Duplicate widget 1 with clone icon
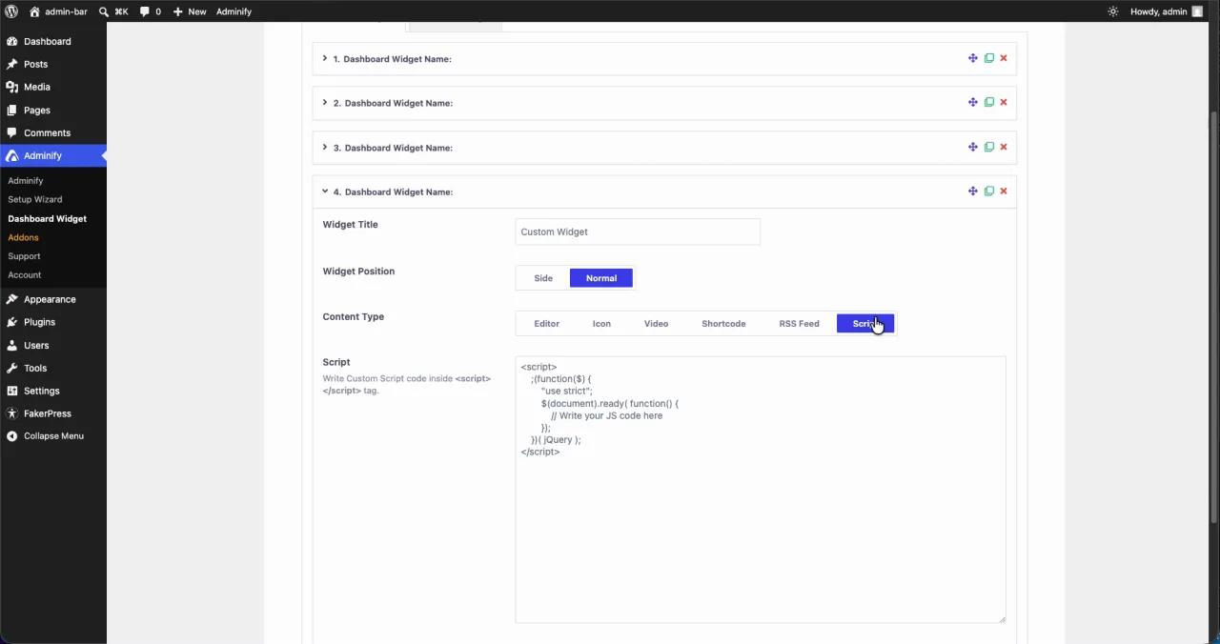This screenshot has height=644, width=1220. (x=988, y=58)
